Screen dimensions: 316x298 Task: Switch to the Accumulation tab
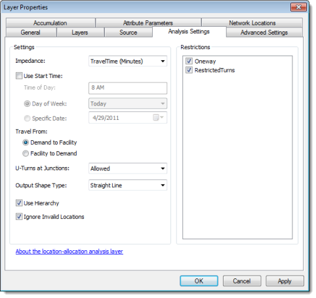(x=50, y=23)
